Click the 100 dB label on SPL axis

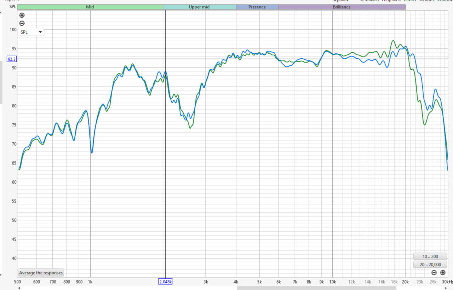pos(13,30)
